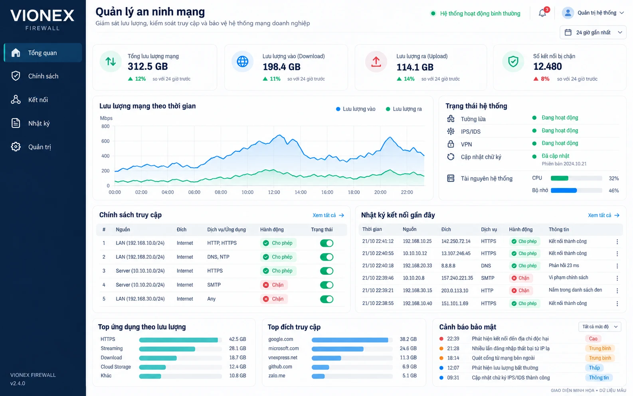Toggle policy 5 LAN 192.168.30.0/24 switch
This screenshot has height=396, width=633.
coord(326,299)
